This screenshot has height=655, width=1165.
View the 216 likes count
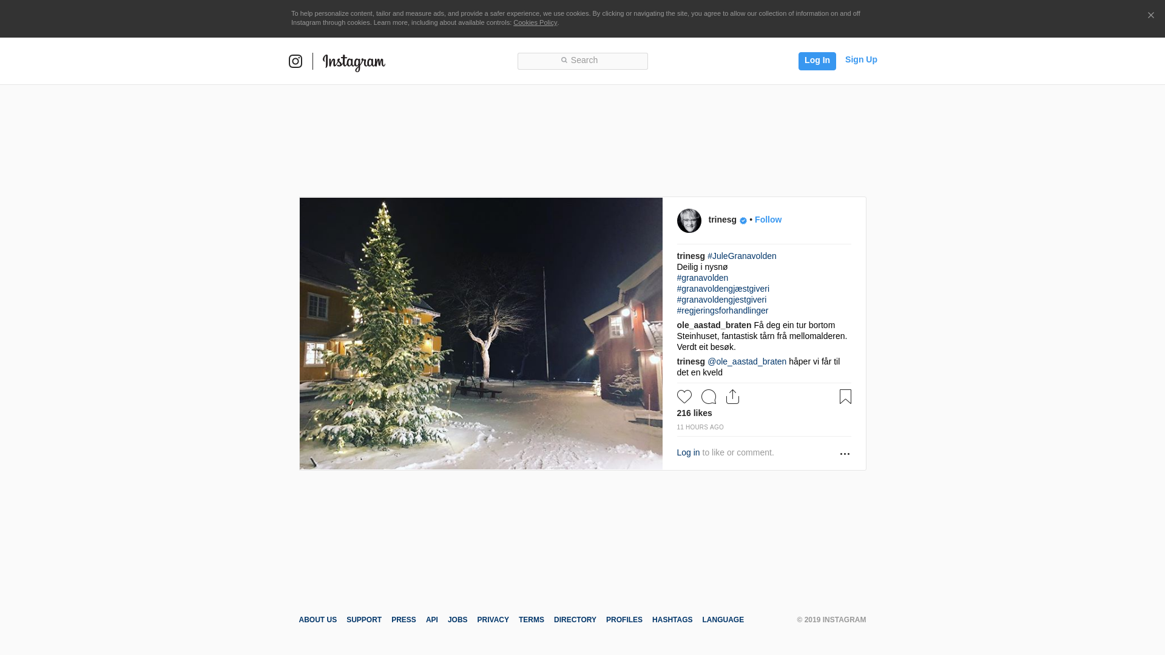tap(695, 413)
